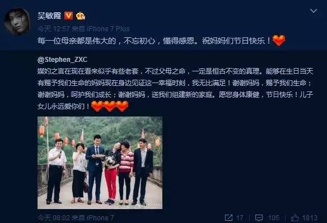Click the gold crown membership icon
This screenshot has width=327, height=223.
[x=81, y=16]
